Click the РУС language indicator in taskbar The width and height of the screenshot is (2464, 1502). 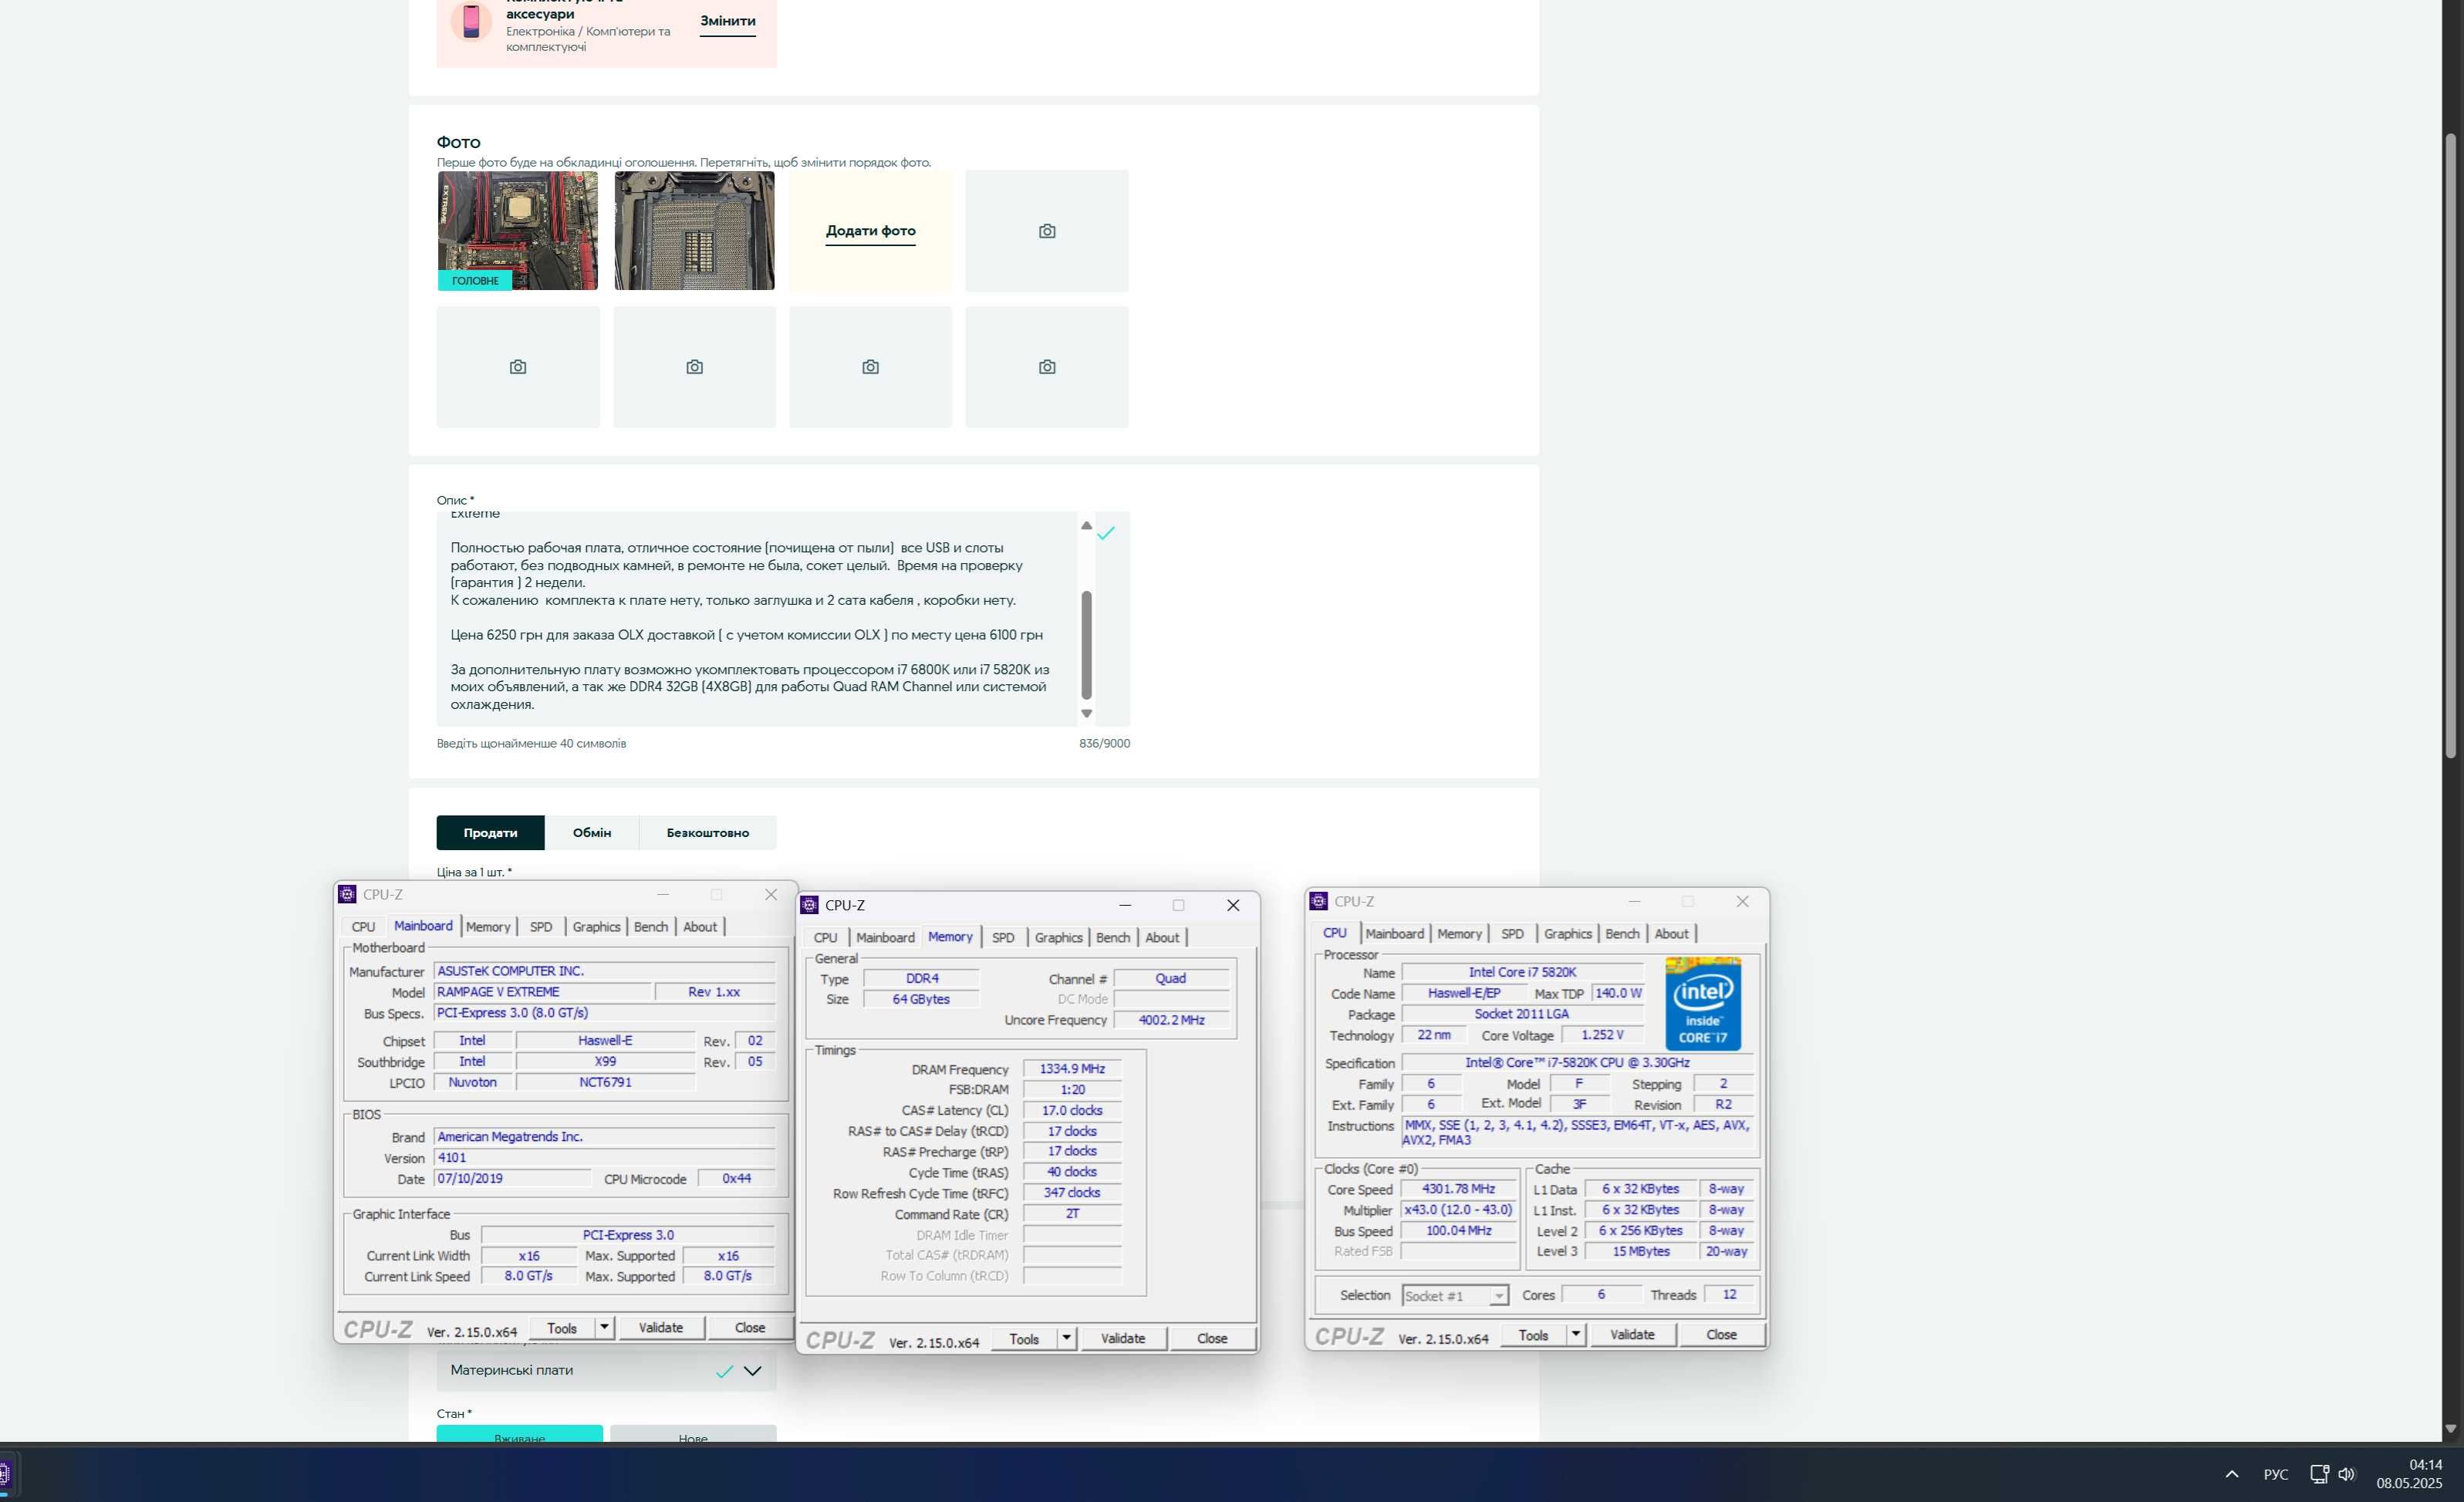[2275, 1474]
